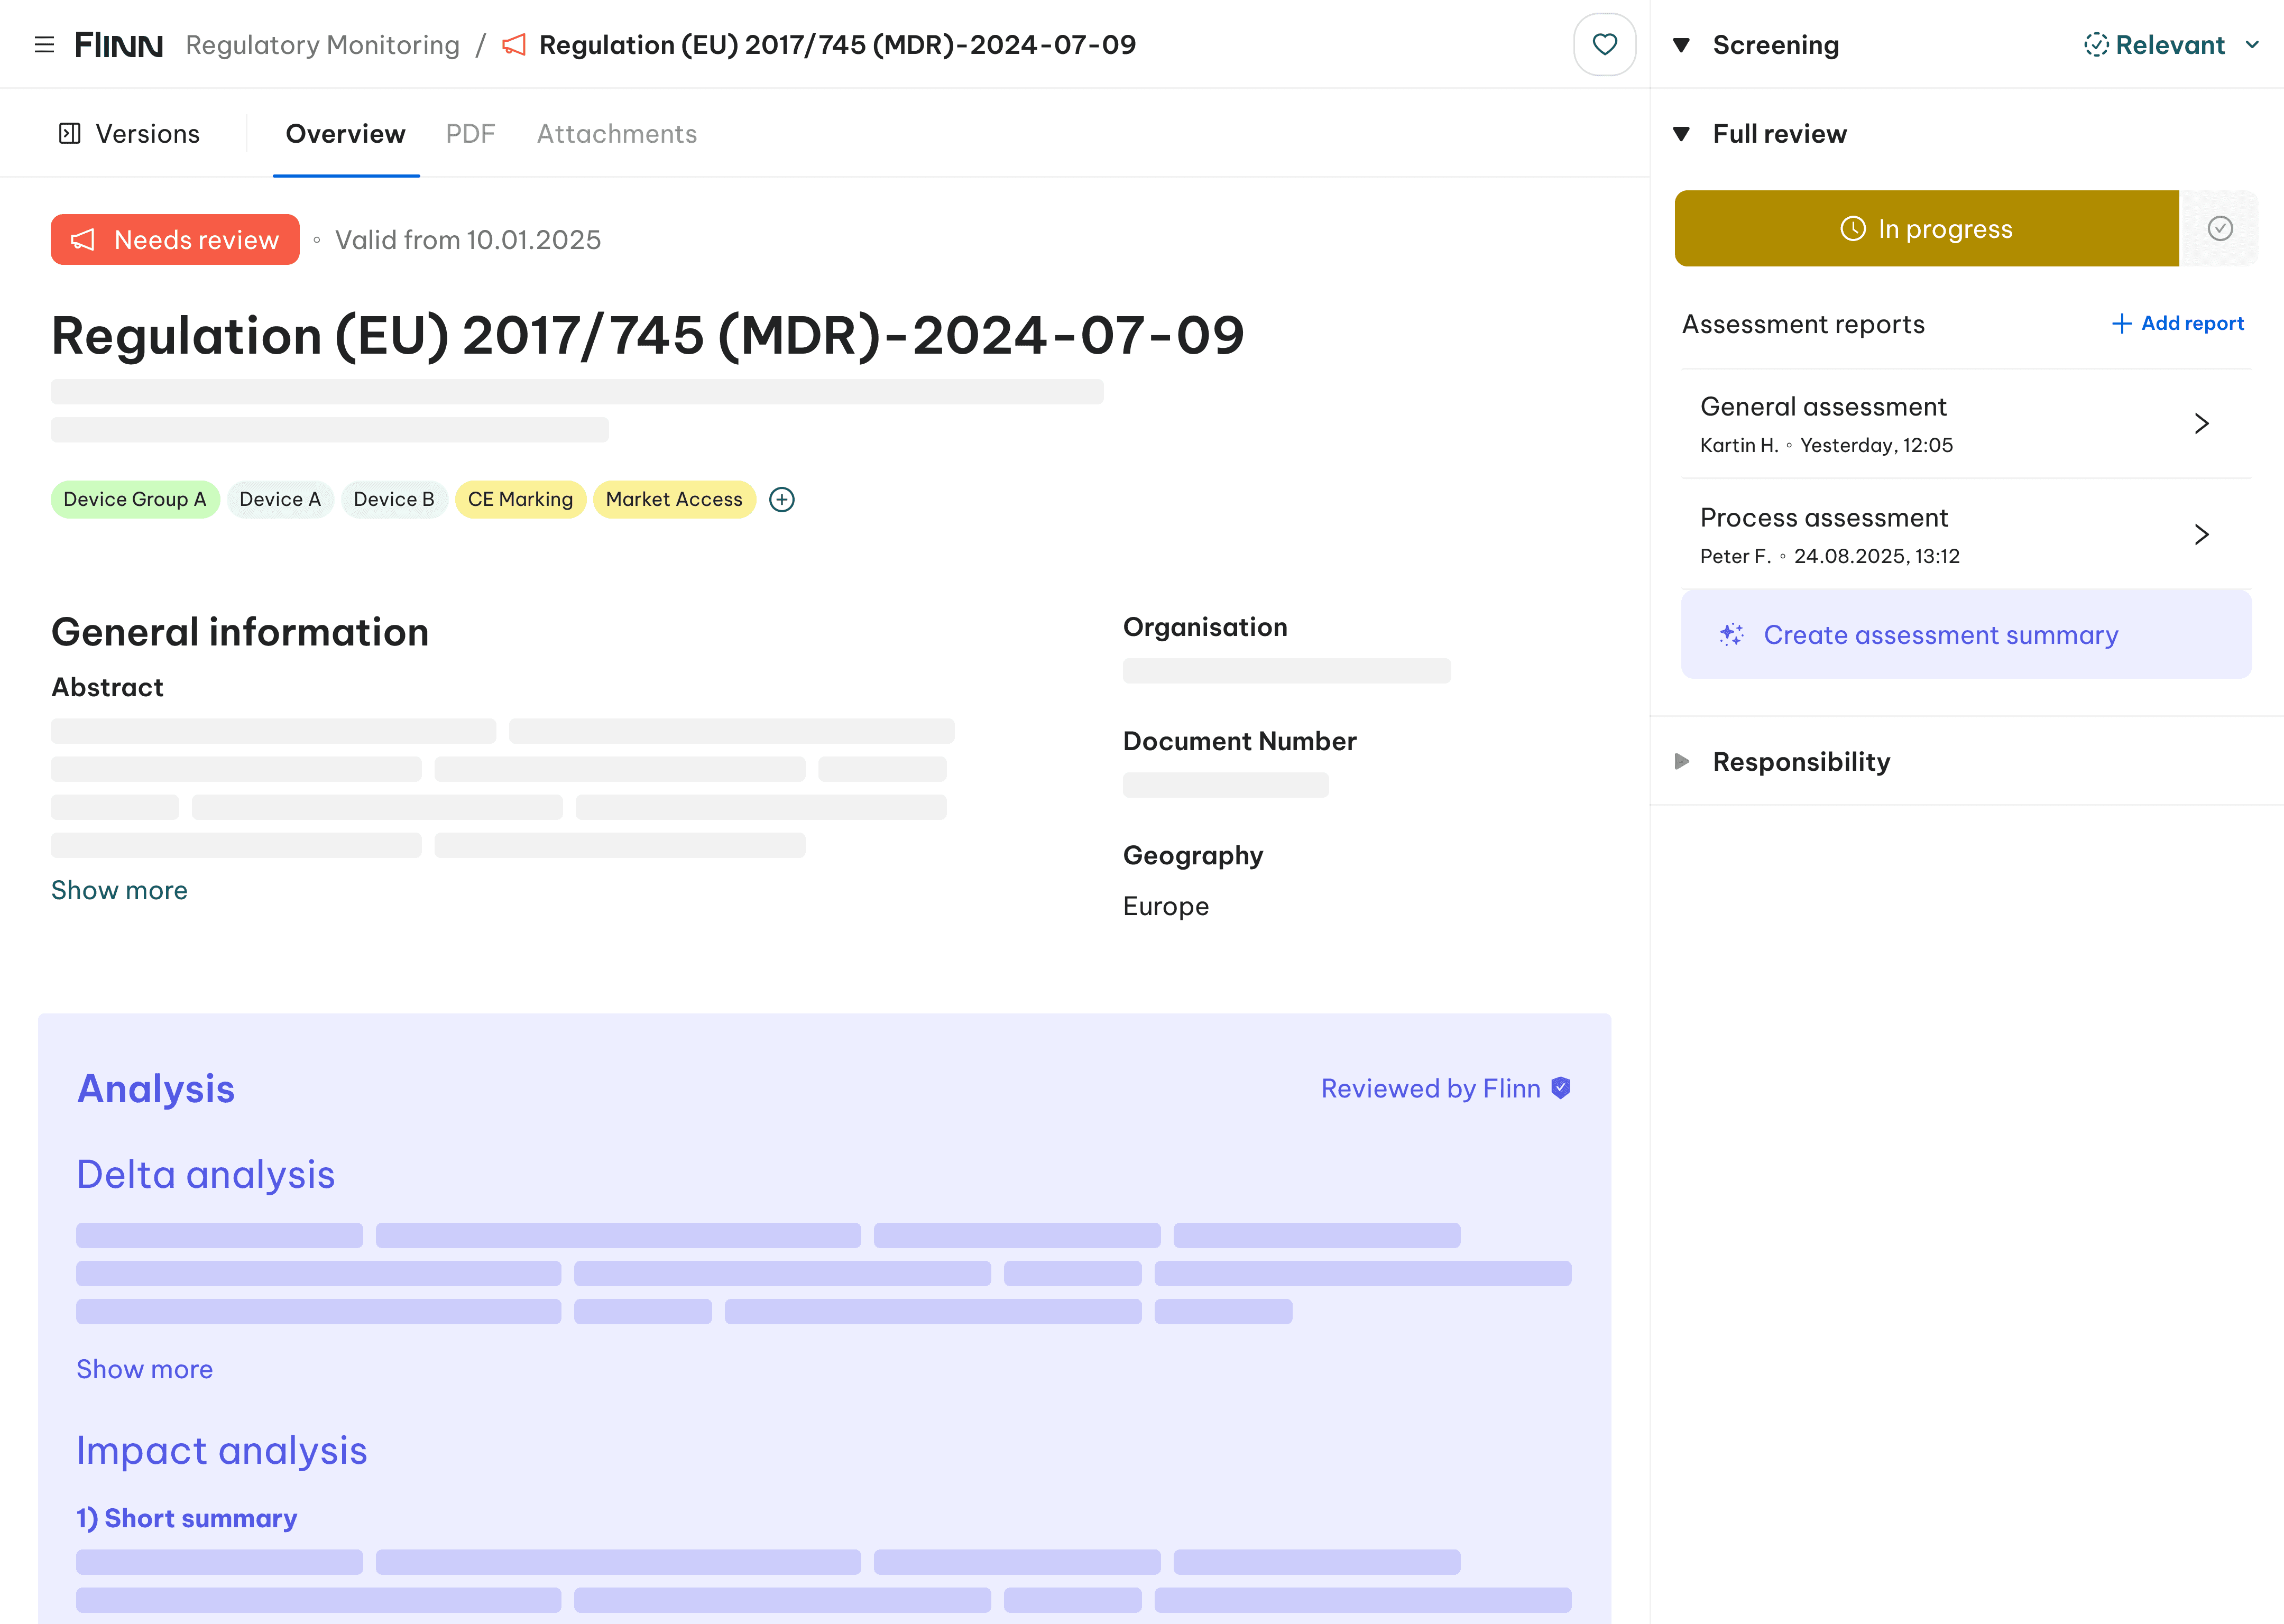Switch to the PDF tab
Image resolution: width=2284 pixels, height=1624 pixels.
(x=470, y=134)
